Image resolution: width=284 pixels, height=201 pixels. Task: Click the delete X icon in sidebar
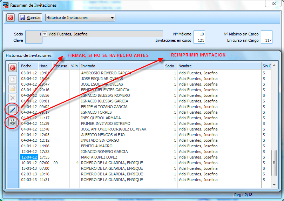[x=13, y=98]
